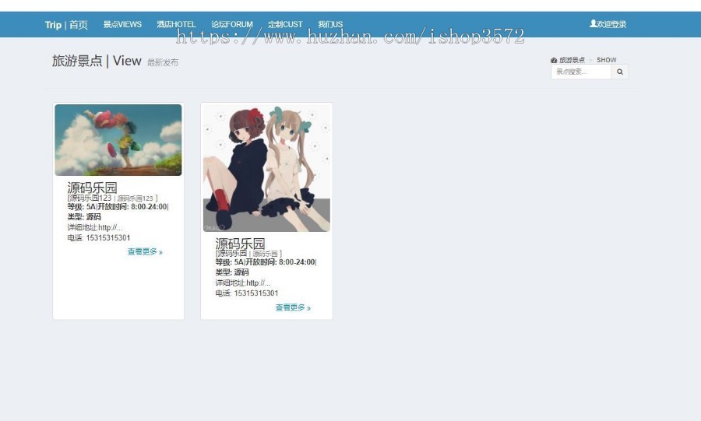Click the 源码乐园 title above 源码乐园123

[92, 187]
